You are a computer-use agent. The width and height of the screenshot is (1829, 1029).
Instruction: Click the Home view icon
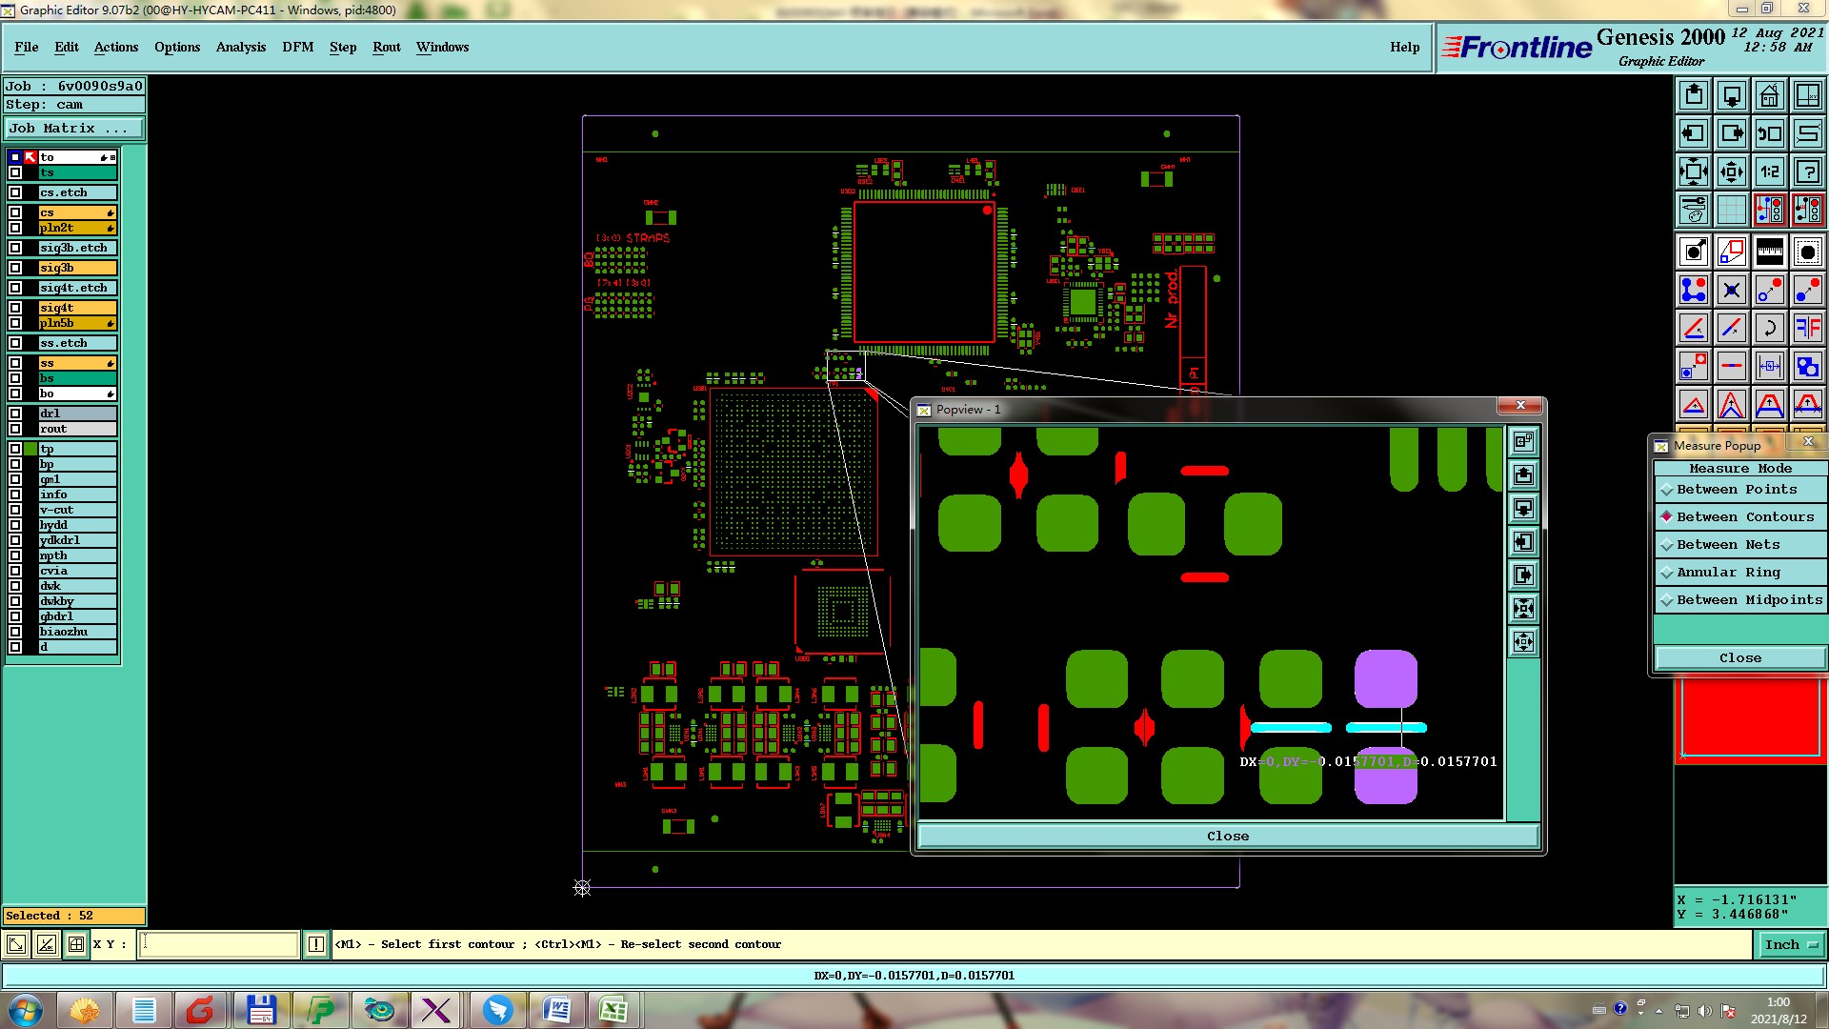pos(1769,95)
